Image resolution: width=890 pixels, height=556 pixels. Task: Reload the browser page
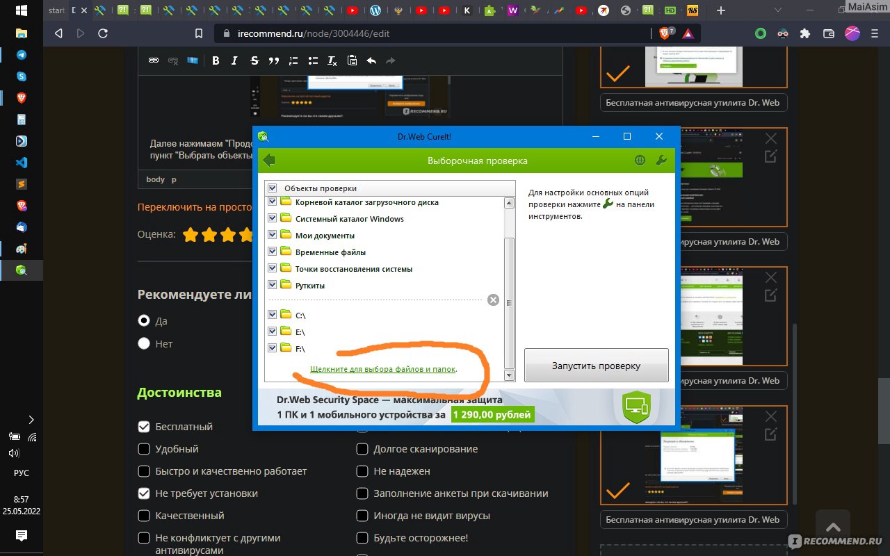tap(103, 33)
